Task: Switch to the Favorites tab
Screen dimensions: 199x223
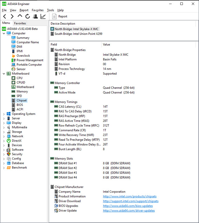Action: (20, 23)
